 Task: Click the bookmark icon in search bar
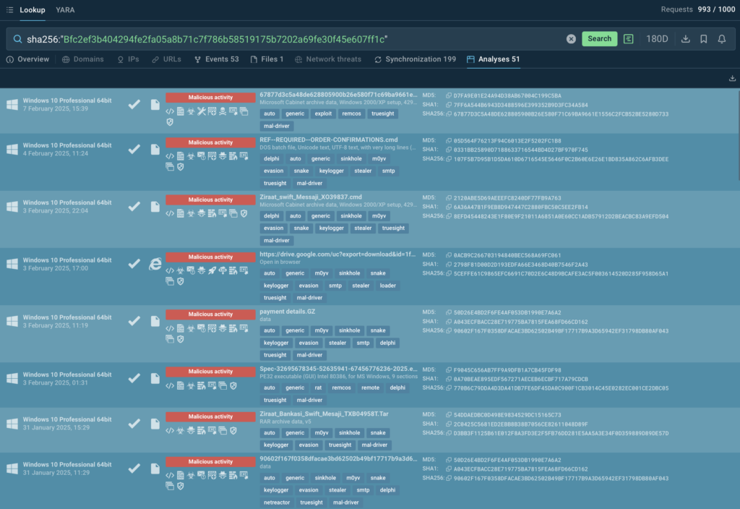click(703, 39)
